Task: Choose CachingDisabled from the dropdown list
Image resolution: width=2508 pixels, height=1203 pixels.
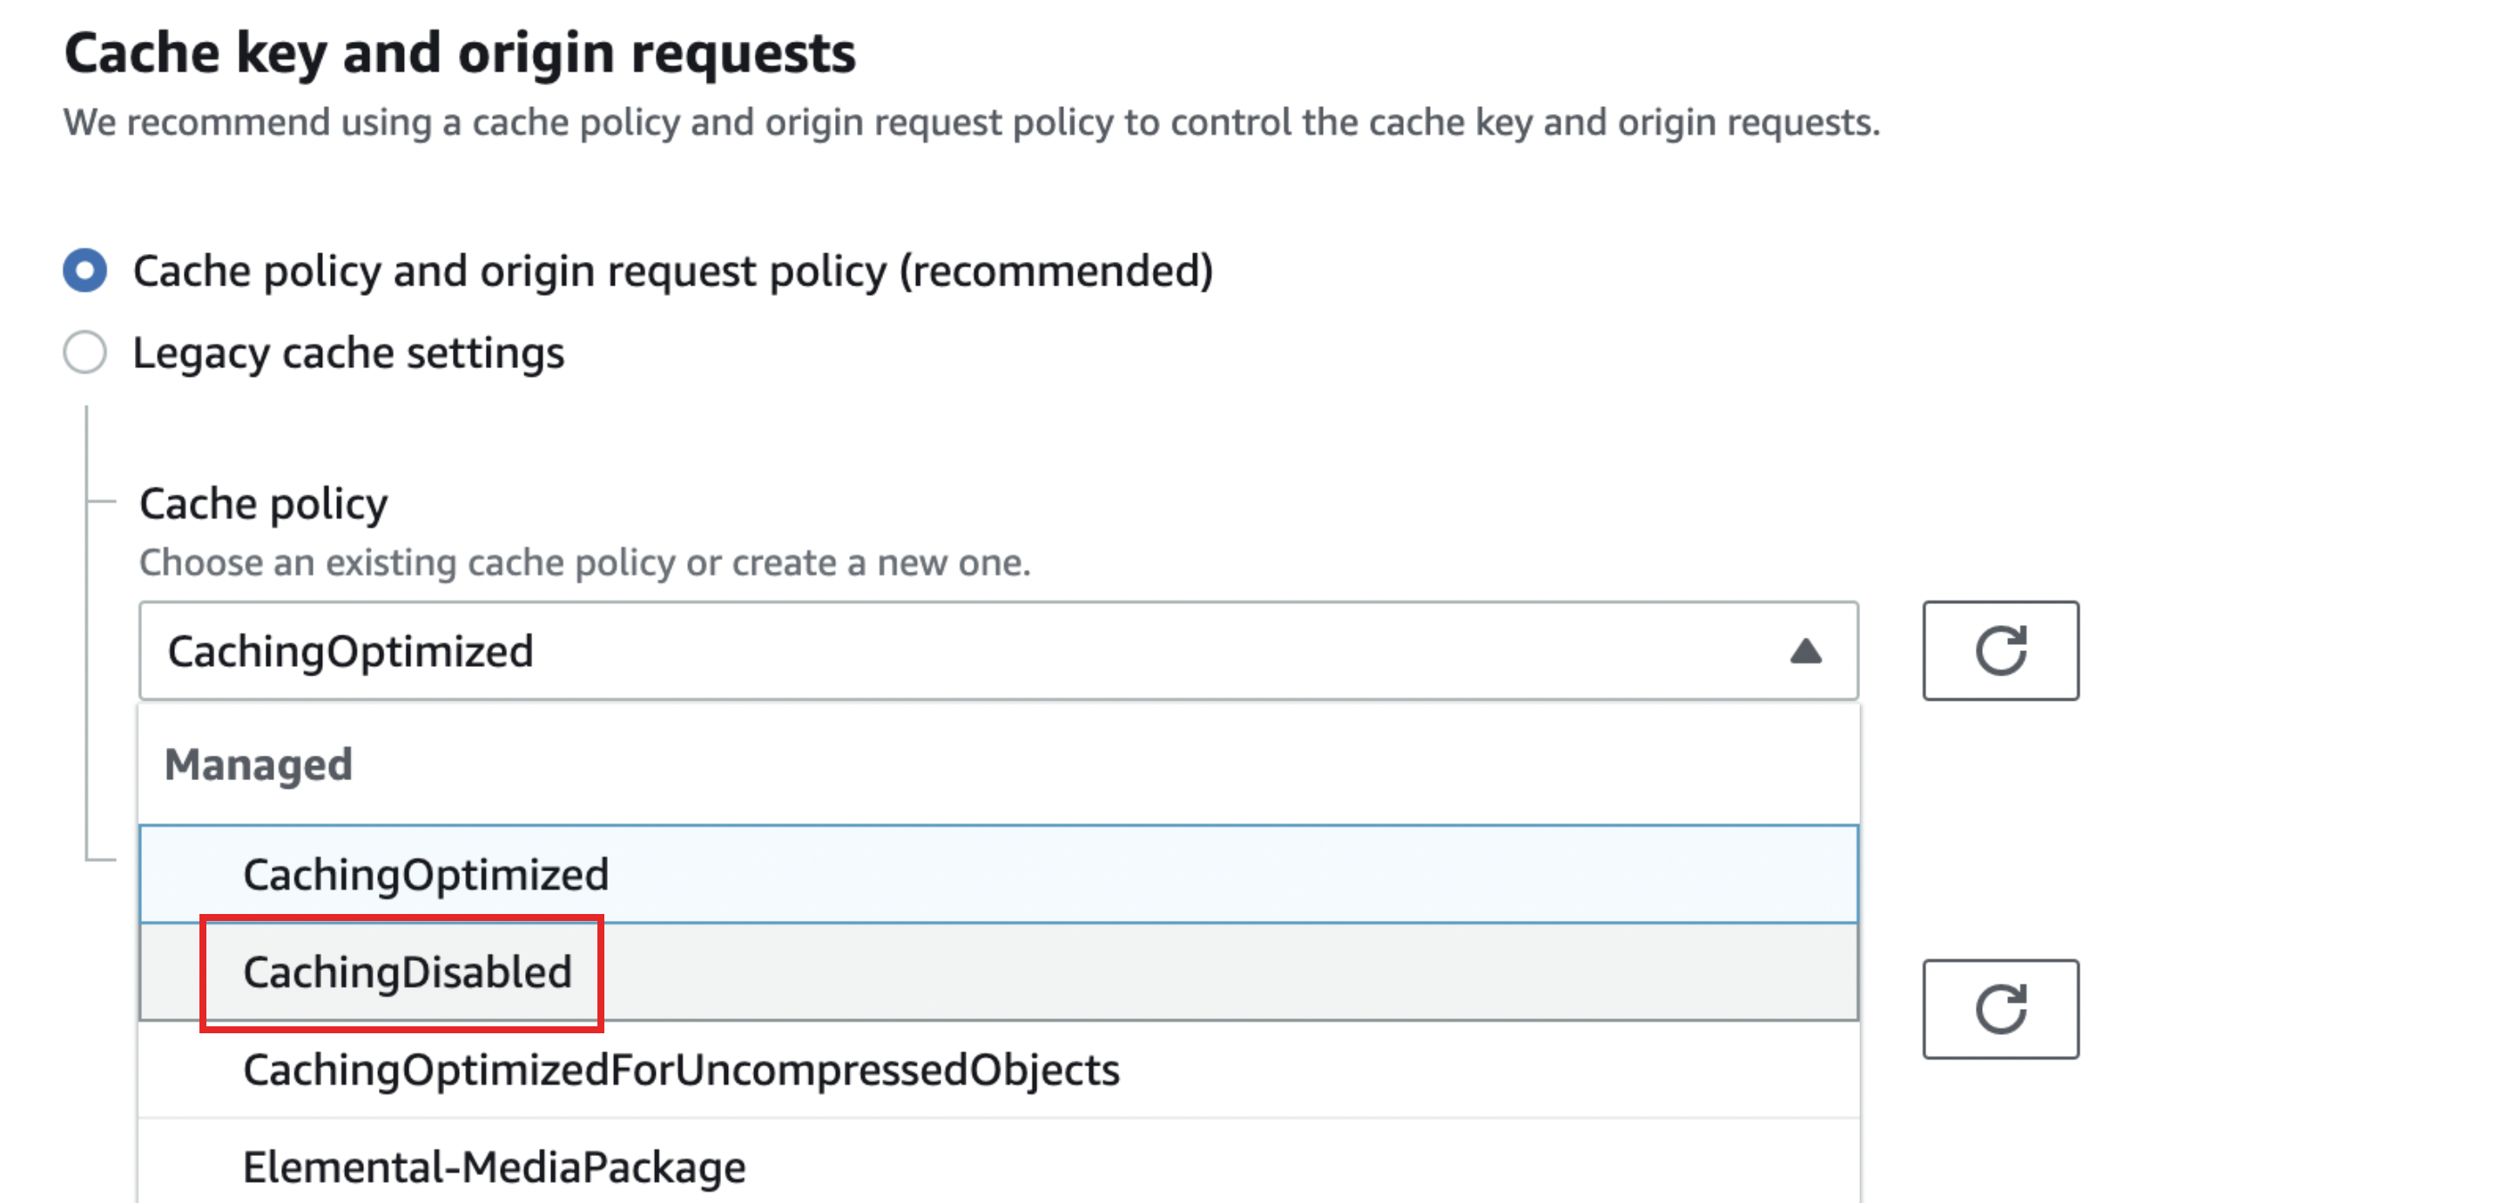Action: point(407,971)
